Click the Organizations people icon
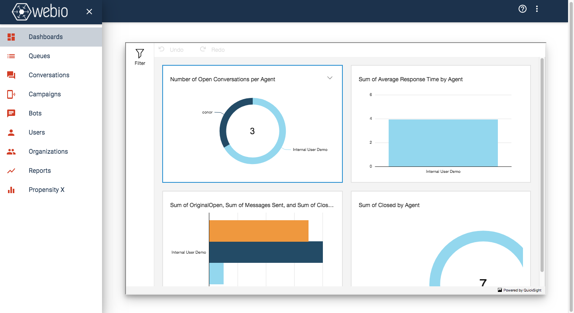This screenshot has width=574, height=313. 11,152
